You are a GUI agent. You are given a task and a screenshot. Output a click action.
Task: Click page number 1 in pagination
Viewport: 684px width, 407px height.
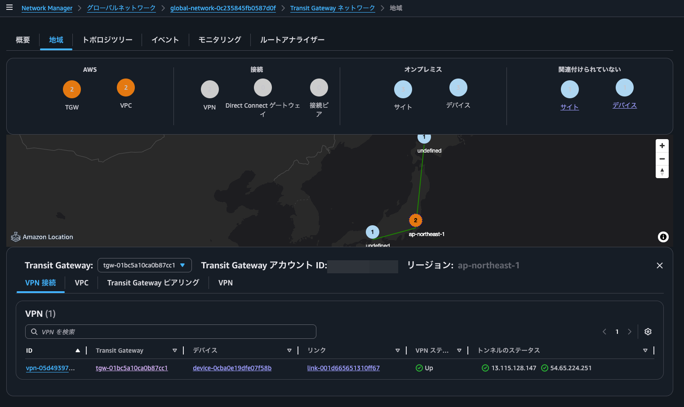pos(617,332)
